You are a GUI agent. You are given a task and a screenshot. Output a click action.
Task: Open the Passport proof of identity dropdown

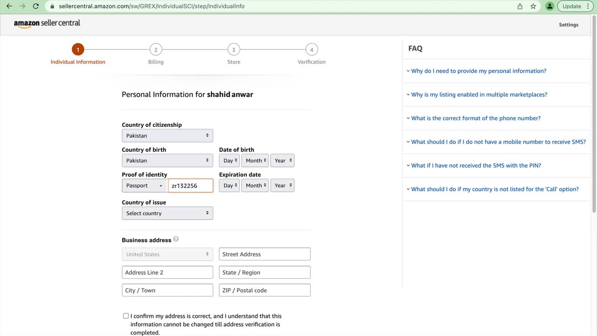(145, 186)
